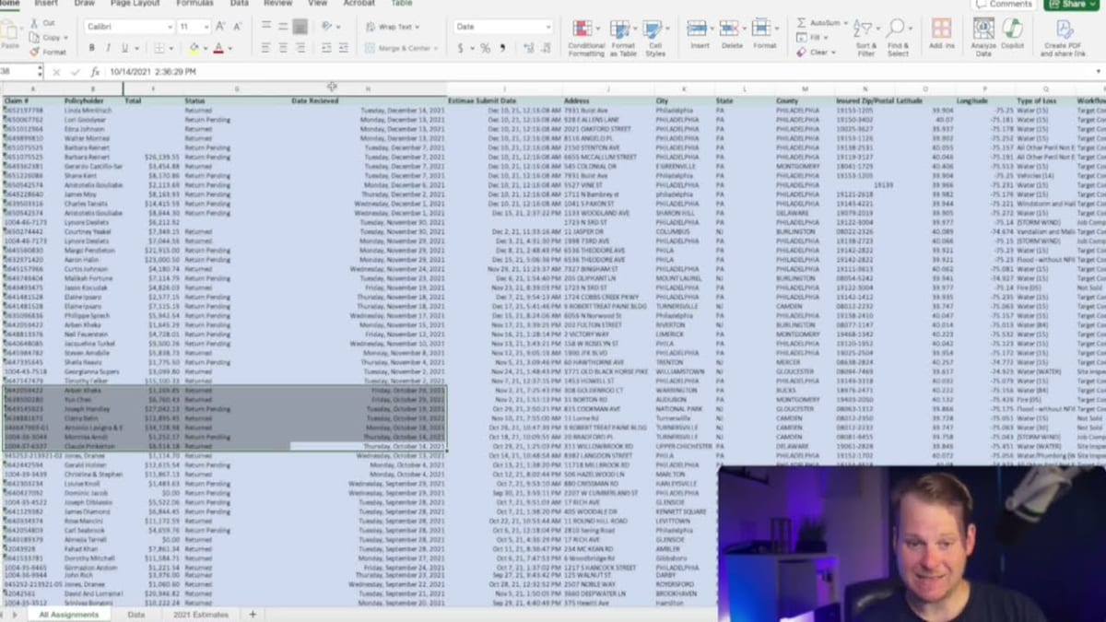Screen dimensions: 1106x622
Task: Decrease indent
Action: pyautogui.click(x=324, y=48)
